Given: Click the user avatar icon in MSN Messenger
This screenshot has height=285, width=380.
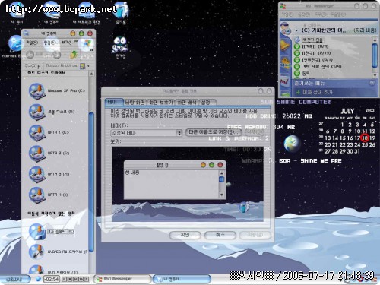Looking at the screenshot, I should (286, 28).
